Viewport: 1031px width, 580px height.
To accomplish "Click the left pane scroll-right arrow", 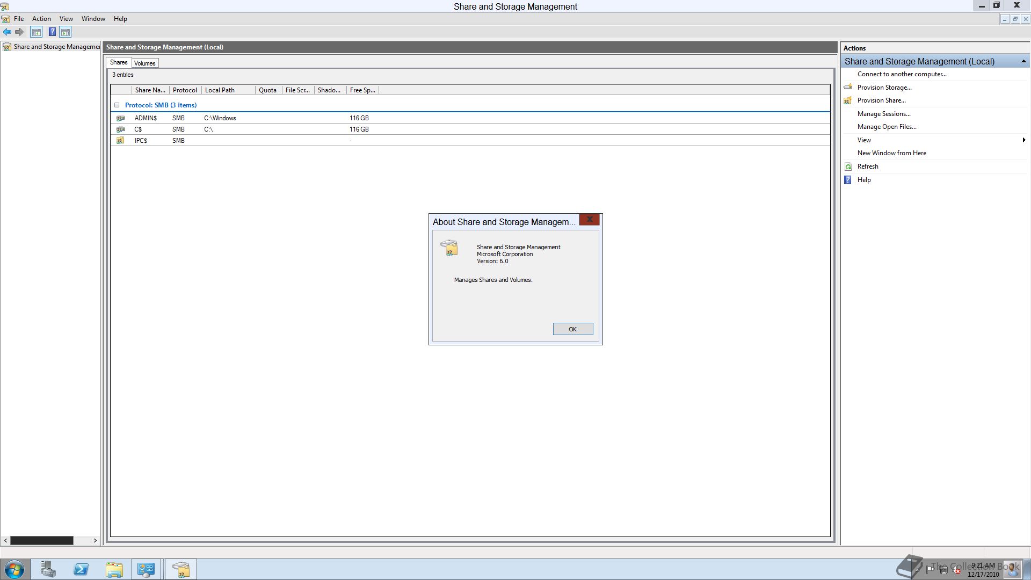I will (x=95, y=540).
